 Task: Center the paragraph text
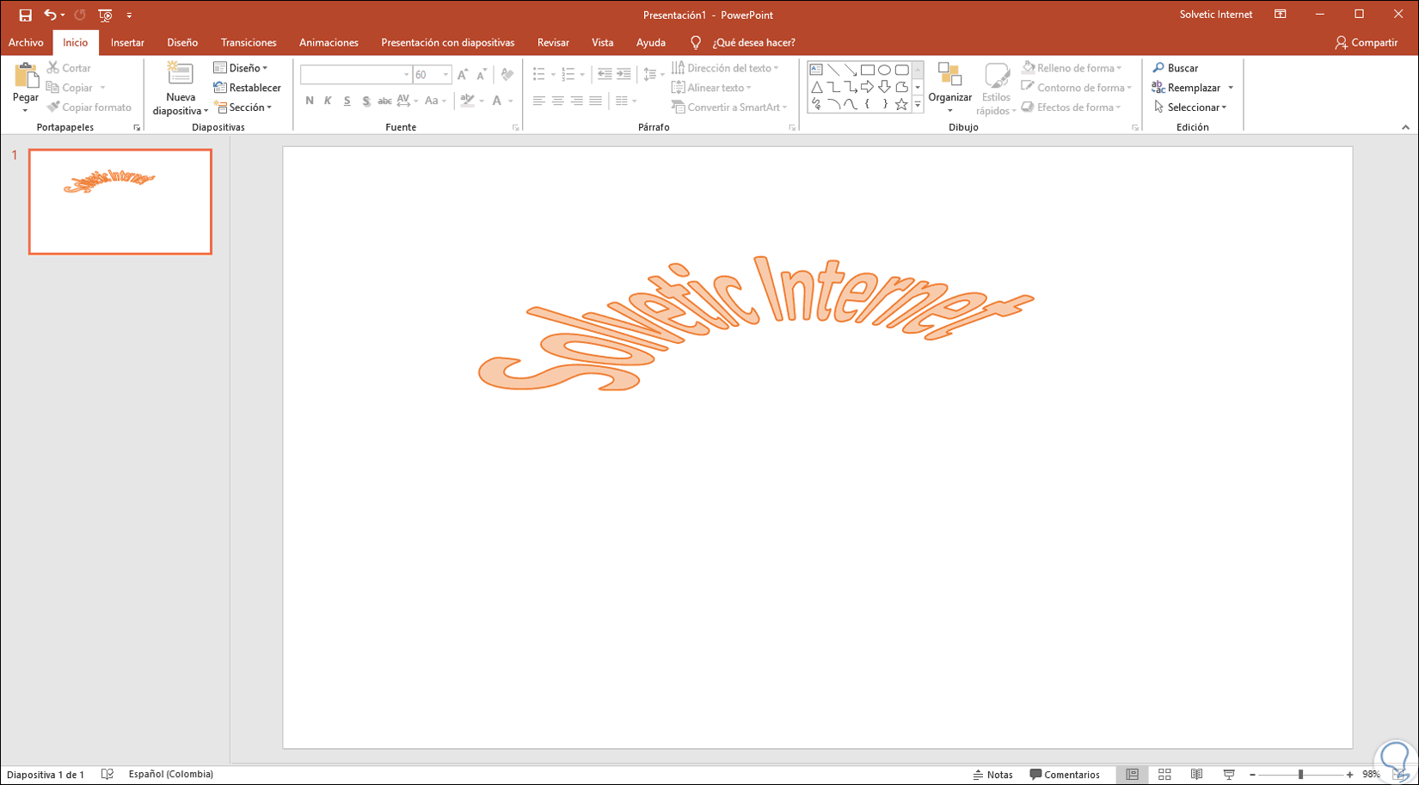(557, 101)
